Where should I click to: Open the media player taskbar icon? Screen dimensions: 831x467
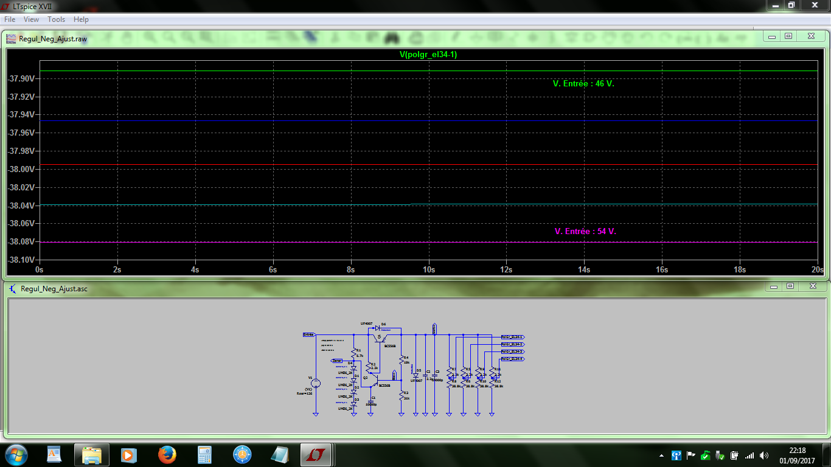[x=128, y=454]
